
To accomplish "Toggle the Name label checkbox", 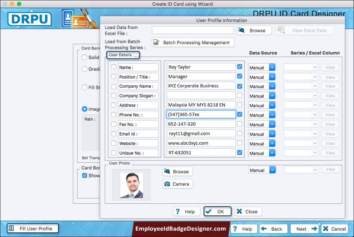I will 114,67.
